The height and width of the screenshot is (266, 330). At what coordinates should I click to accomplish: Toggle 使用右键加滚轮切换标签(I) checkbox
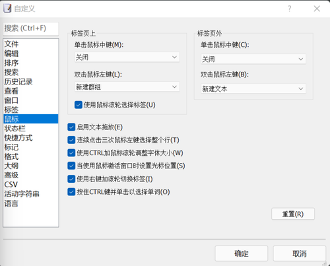[x=71, y=179]
